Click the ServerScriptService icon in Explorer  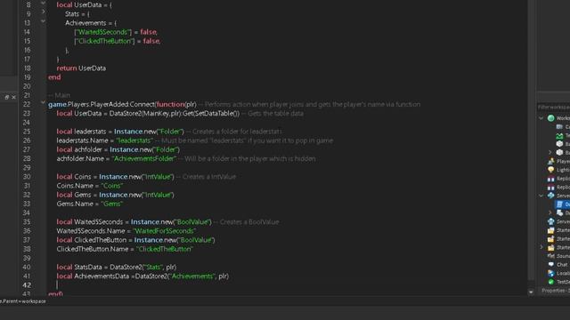(551, 196)
